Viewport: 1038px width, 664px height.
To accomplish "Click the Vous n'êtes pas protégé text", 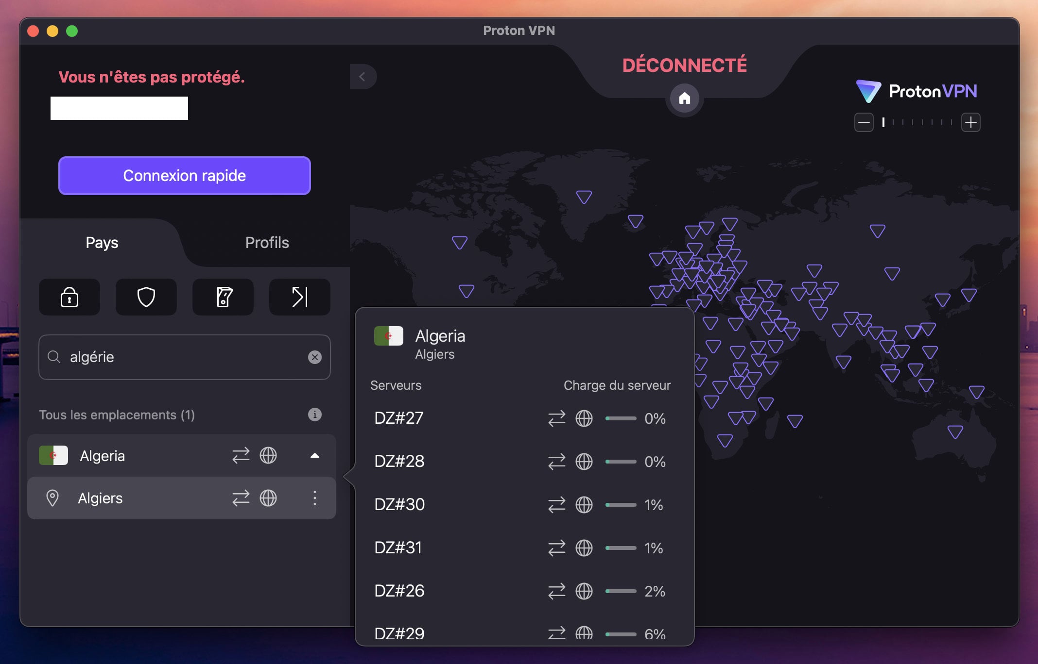I will tap(152, 77).
